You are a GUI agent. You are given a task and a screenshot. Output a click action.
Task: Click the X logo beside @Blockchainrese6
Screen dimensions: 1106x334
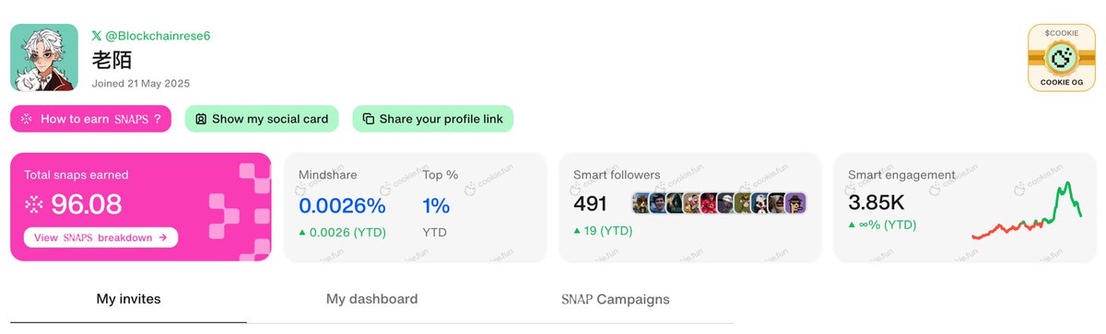[97, 36]
